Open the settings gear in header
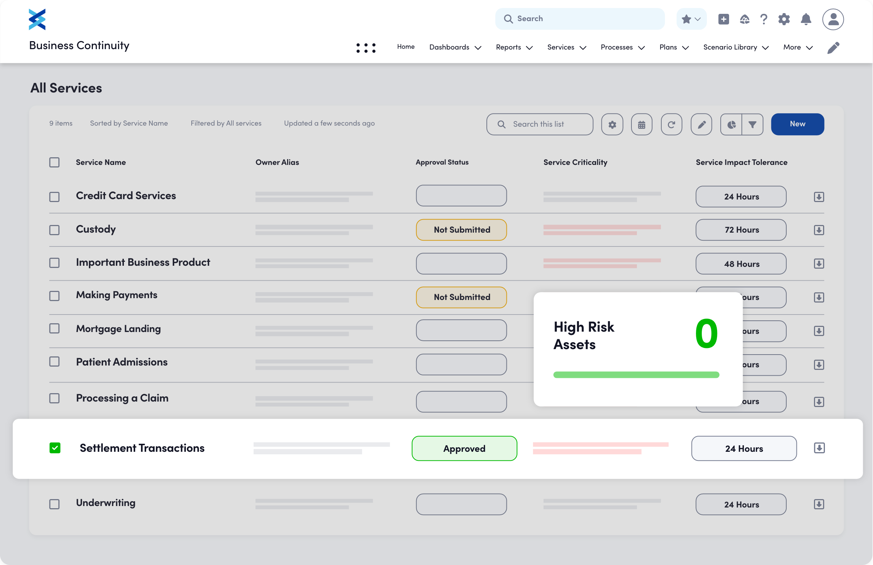873x565 pixels. [784, 19]
